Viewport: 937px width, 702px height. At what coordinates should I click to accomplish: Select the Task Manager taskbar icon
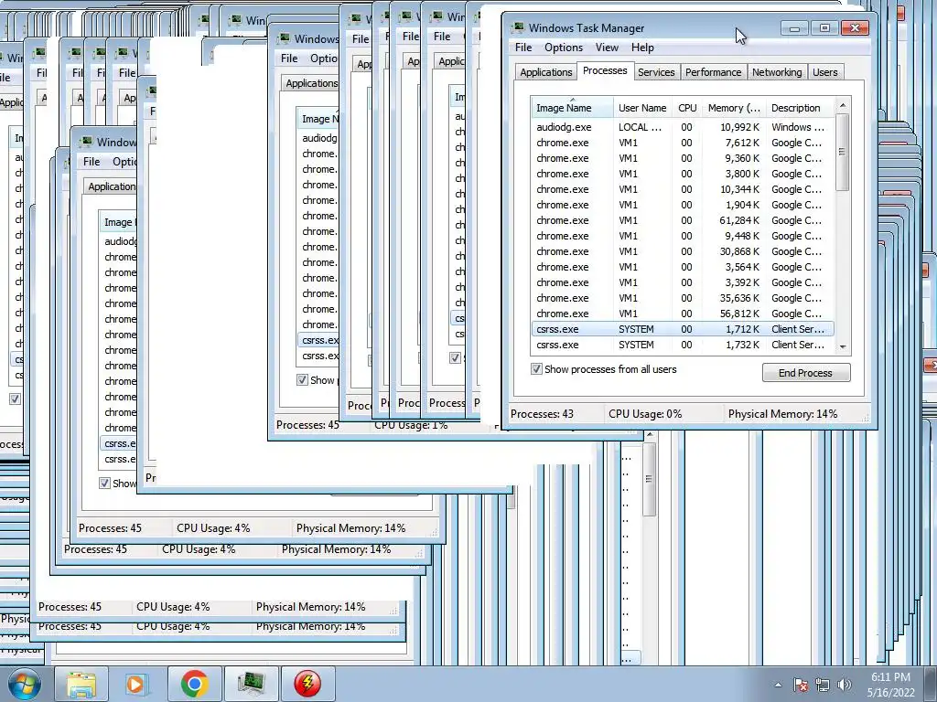(x=251, y=684)
